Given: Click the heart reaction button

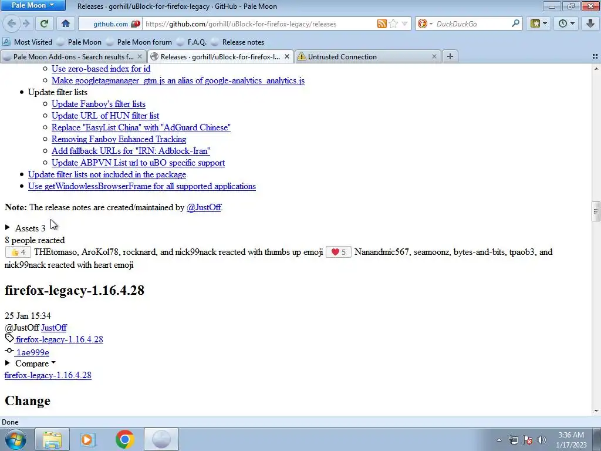Looking at the screenshot, I should pyautogui.click(x=339, y=252).
